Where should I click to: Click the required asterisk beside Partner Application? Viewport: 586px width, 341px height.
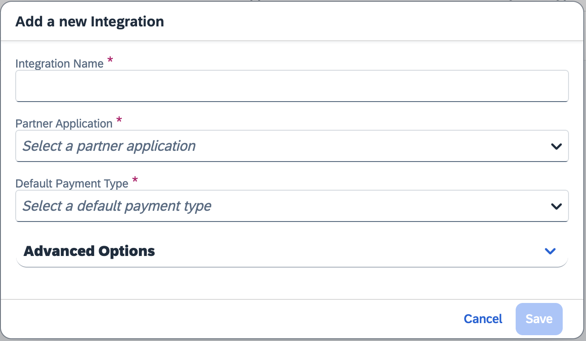click(119, 121)
